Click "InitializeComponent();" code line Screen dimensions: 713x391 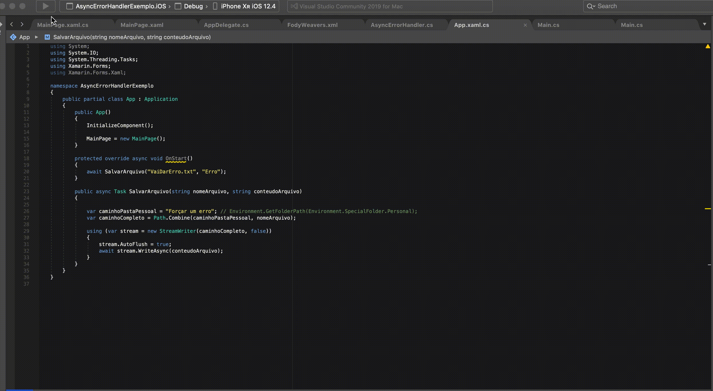click(x=120, y=125)
